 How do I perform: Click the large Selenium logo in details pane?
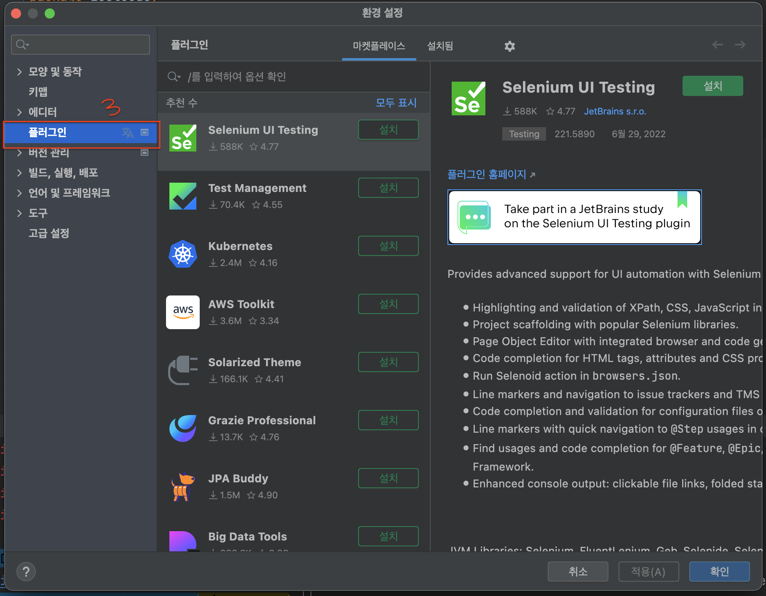(x=469, y=98)
